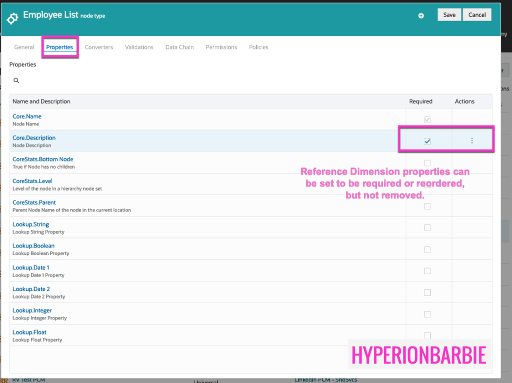Select the Data Chain tab
512x383 pixels.
[179, 47]
